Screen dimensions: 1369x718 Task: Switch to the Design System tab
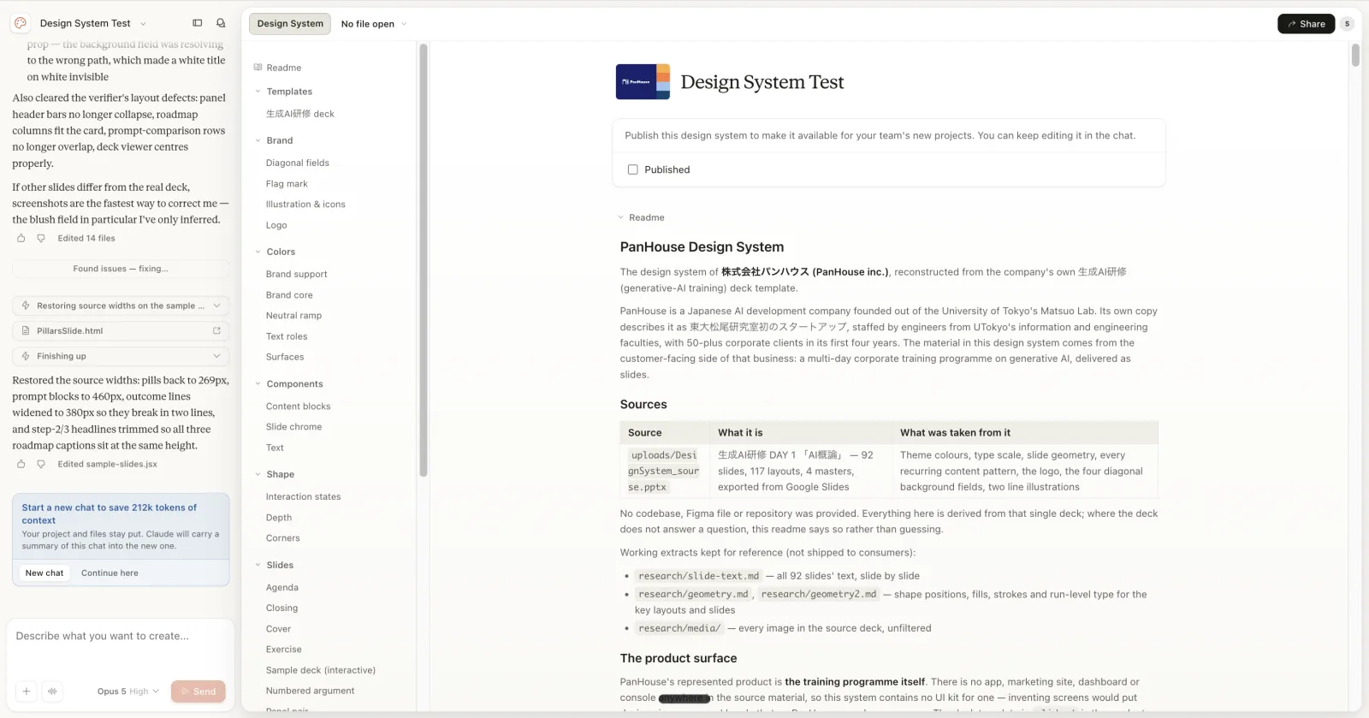pyautogui.click(x=290, y=24)
